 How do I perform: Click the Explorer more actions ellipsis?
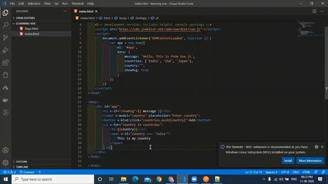[x=65, y=11]
